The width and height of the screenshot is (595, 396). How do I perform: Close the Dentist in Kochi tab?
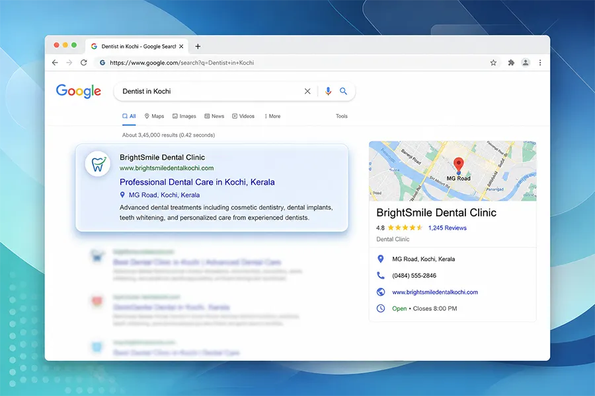(181, 46)
